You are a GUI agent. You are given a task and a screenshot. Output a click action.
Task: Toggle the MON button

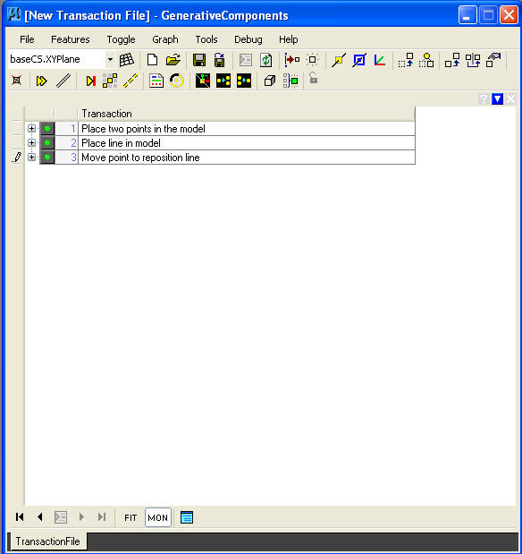pos(158,517)
